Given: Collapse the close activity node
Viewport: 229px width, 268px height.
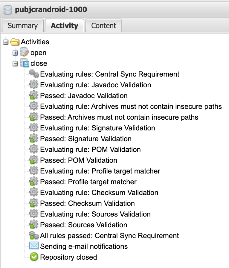Looking at the screenshot, I should (15, 64).
